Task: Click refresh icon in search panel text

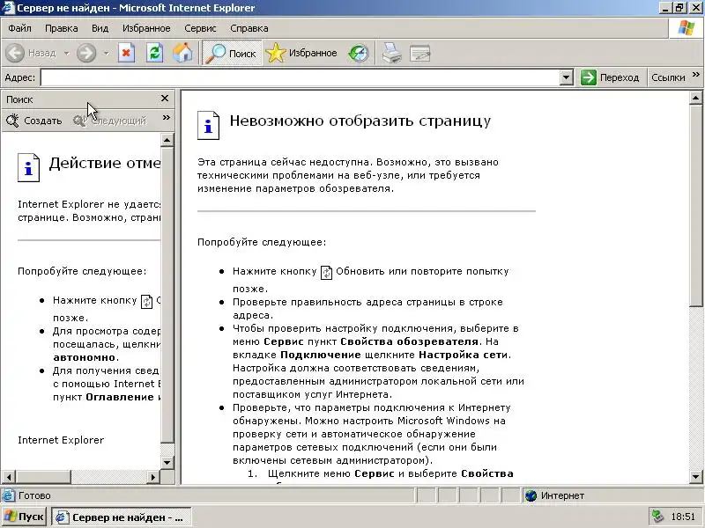Action: (x=146, y=301)
